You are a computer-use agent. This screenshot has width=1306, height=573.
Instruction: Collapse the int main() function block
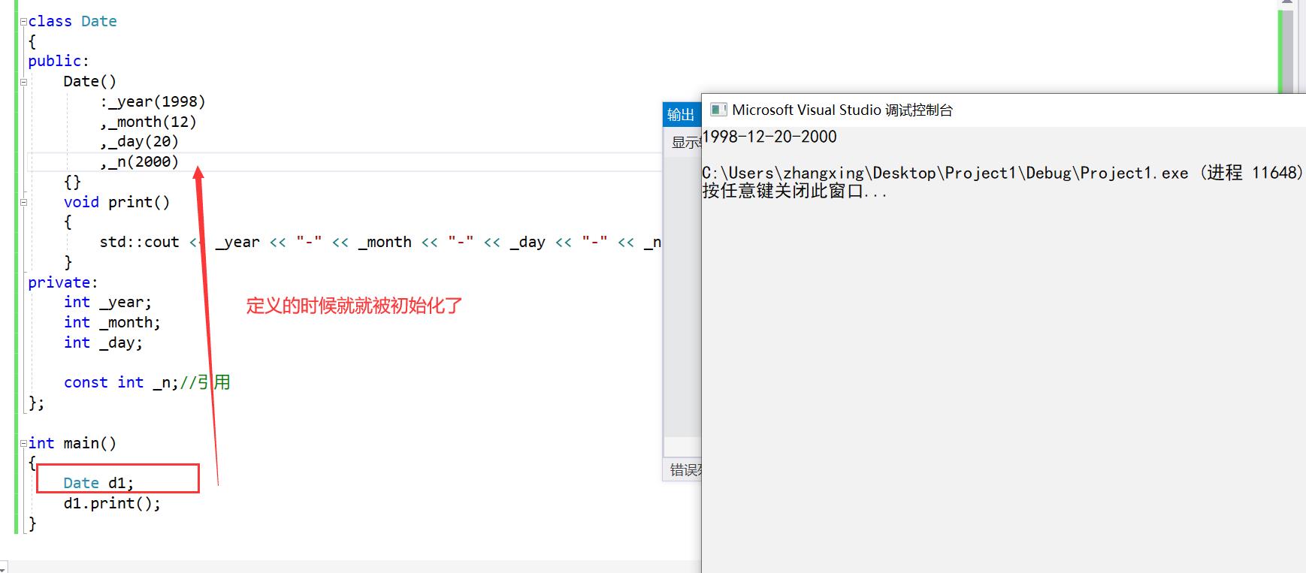[23, 444]
